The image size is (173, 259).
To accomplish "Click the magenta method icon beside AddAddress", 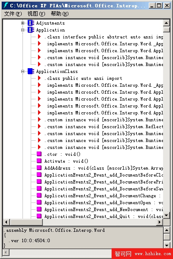I will pyautogui.click(x=39, y=168).
